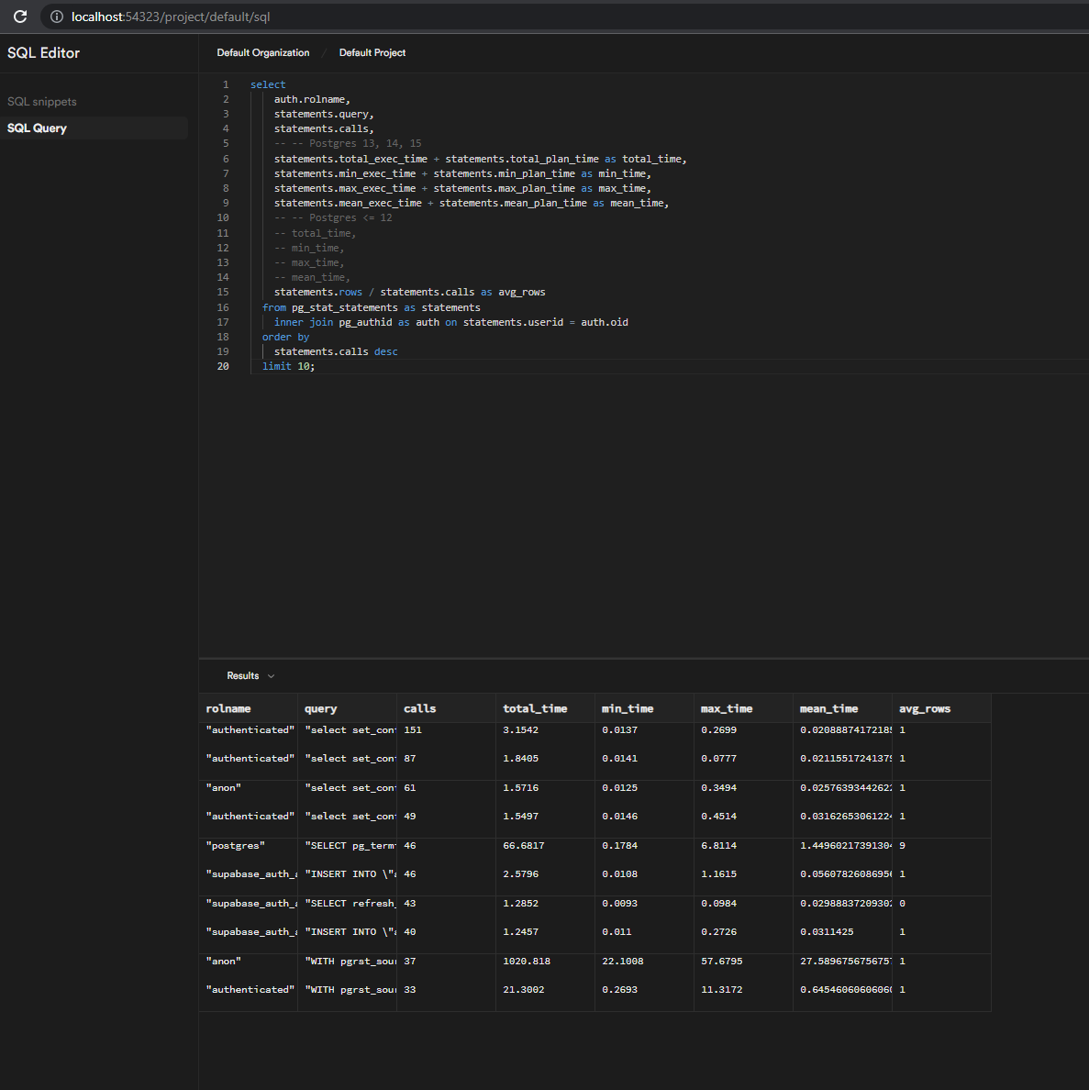Select SQL Query in the sidebar
1089x1090 pixels.
pos(37,128)
